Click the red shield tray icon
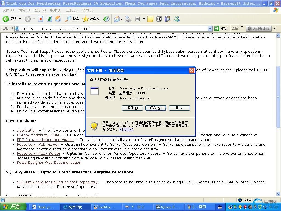 click(245, 207)
